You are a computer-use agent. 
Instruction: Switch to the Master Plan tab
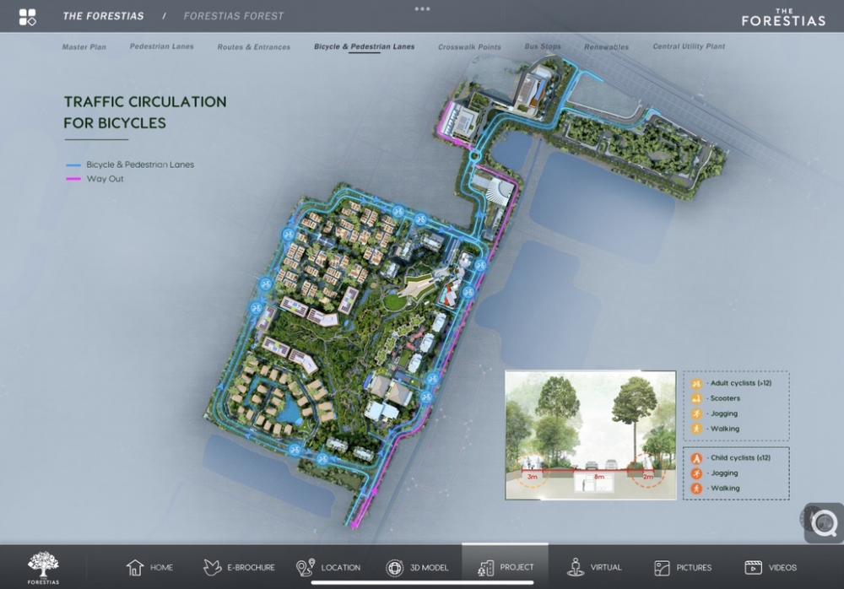coord(84,47)
